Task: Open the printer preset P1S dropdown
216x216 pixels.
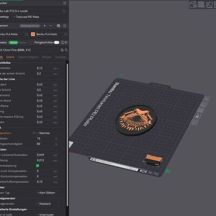Action: click(31, 11)
